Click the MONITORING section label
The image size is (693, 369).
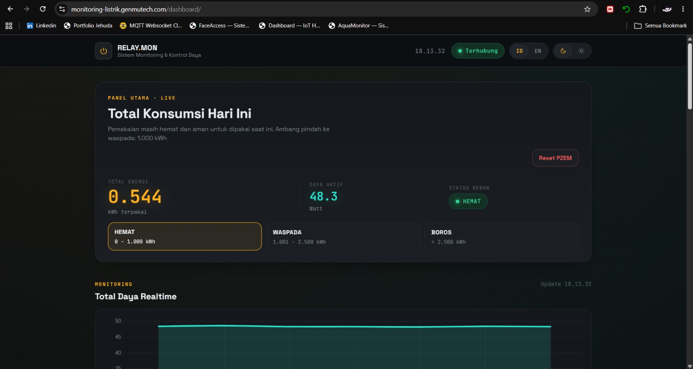pyautogui.click(x=113, y=284)
